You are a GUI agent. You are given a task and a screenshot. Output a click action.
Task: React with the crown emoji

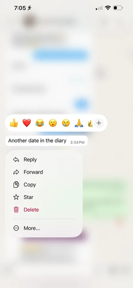[91, 123]
